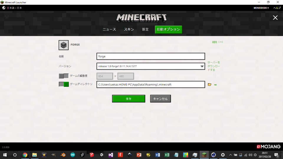Click the name field containing forge

[151, 56]
